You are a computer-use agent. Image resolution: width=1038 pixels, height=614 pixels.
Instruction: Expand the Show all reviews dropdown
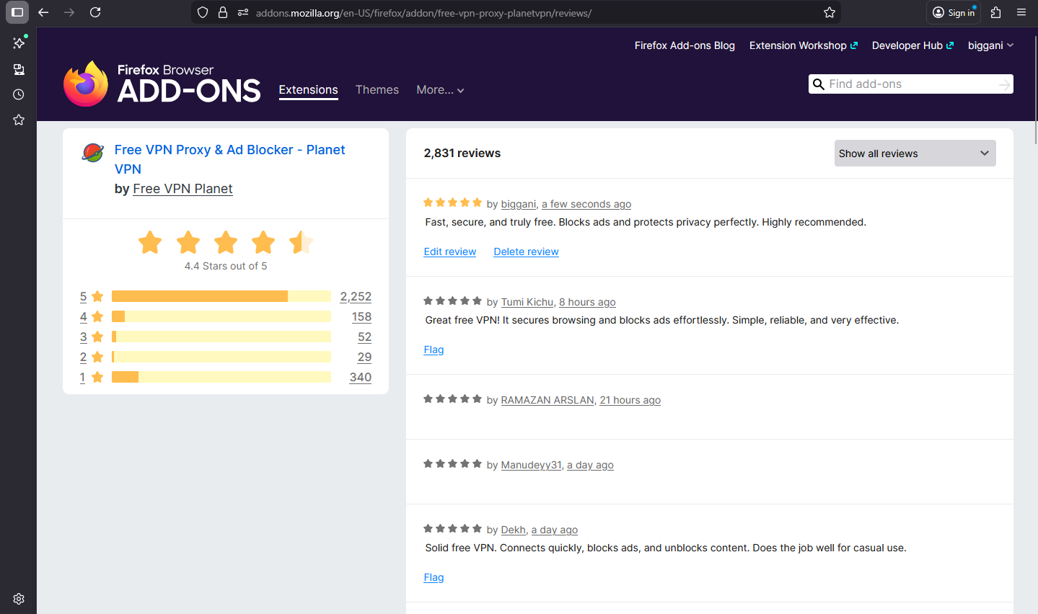(915, 153)
